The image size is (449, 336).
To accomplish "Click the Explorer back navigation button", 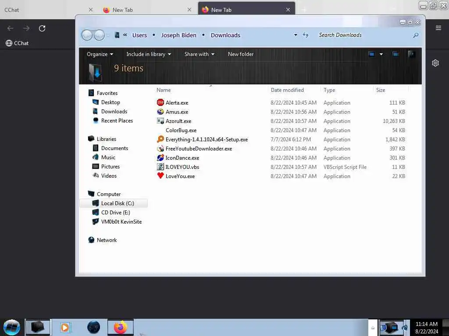I will 87,35.
